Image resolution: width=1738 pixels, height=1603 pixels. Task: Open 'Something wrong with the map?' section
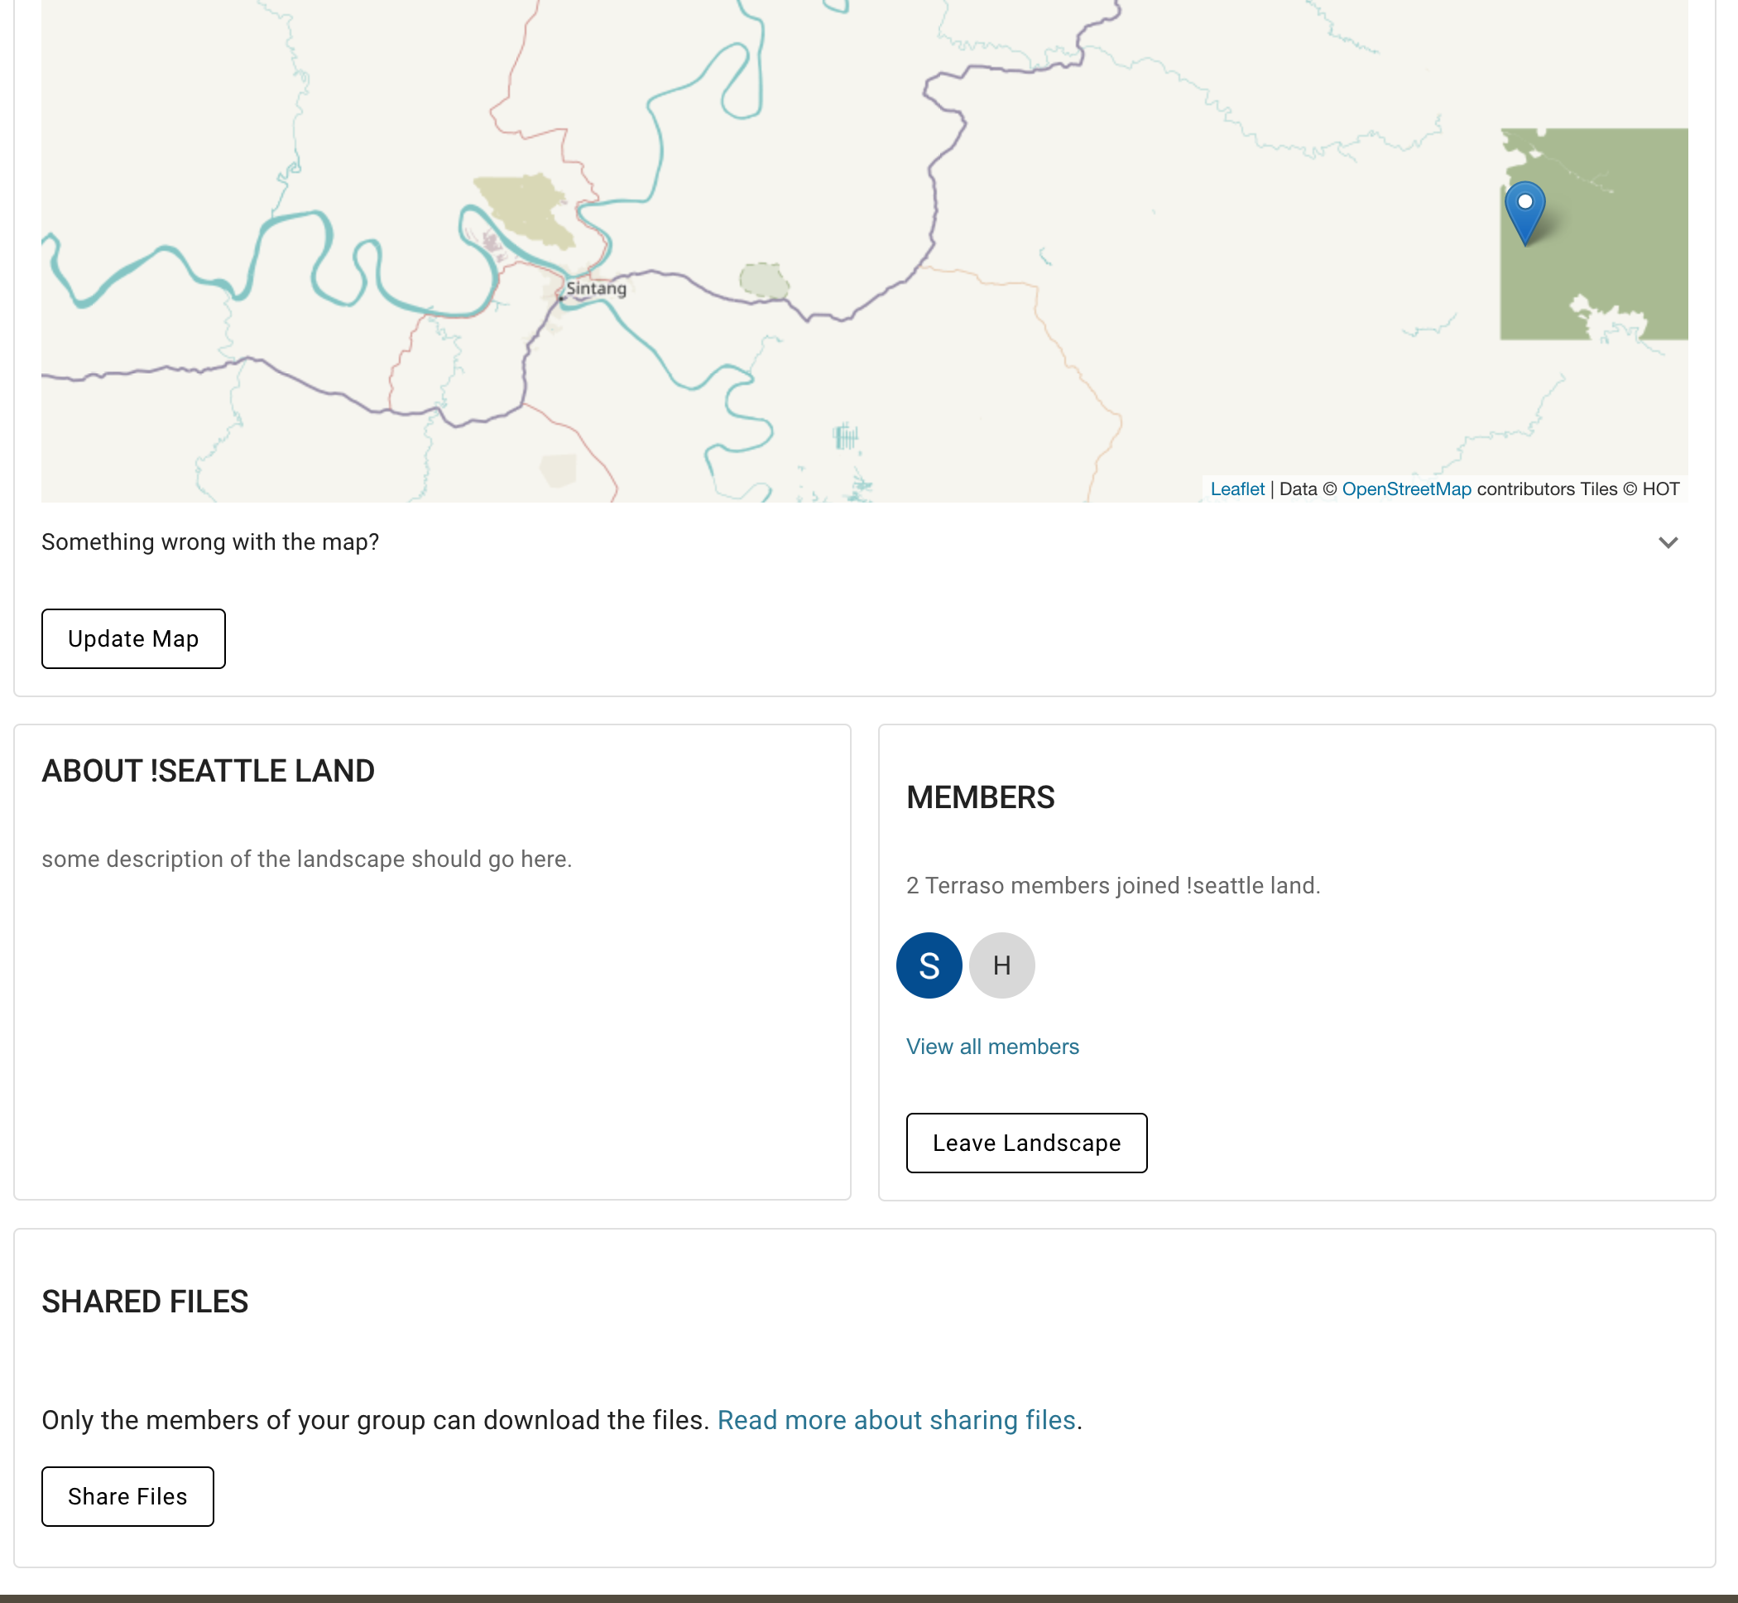pos(211,542)
